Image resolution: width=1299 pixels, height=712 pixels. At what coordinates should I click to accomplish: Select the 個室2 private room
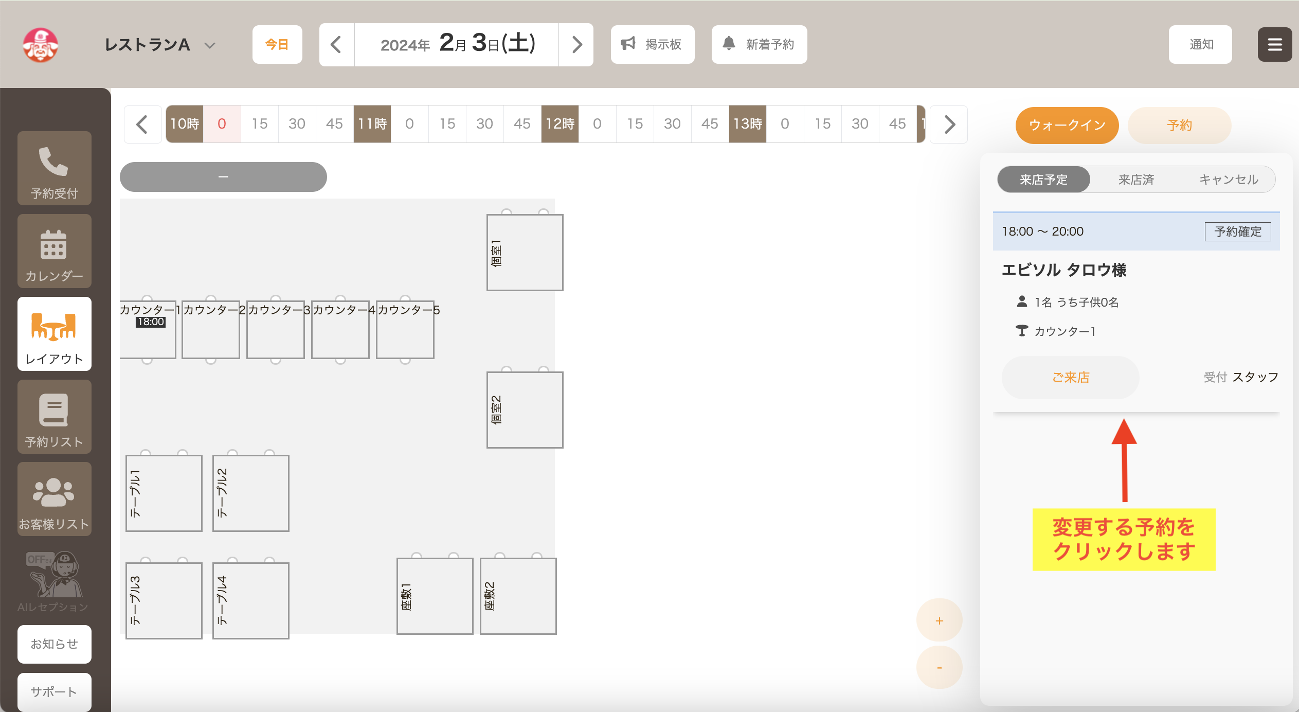525,410
